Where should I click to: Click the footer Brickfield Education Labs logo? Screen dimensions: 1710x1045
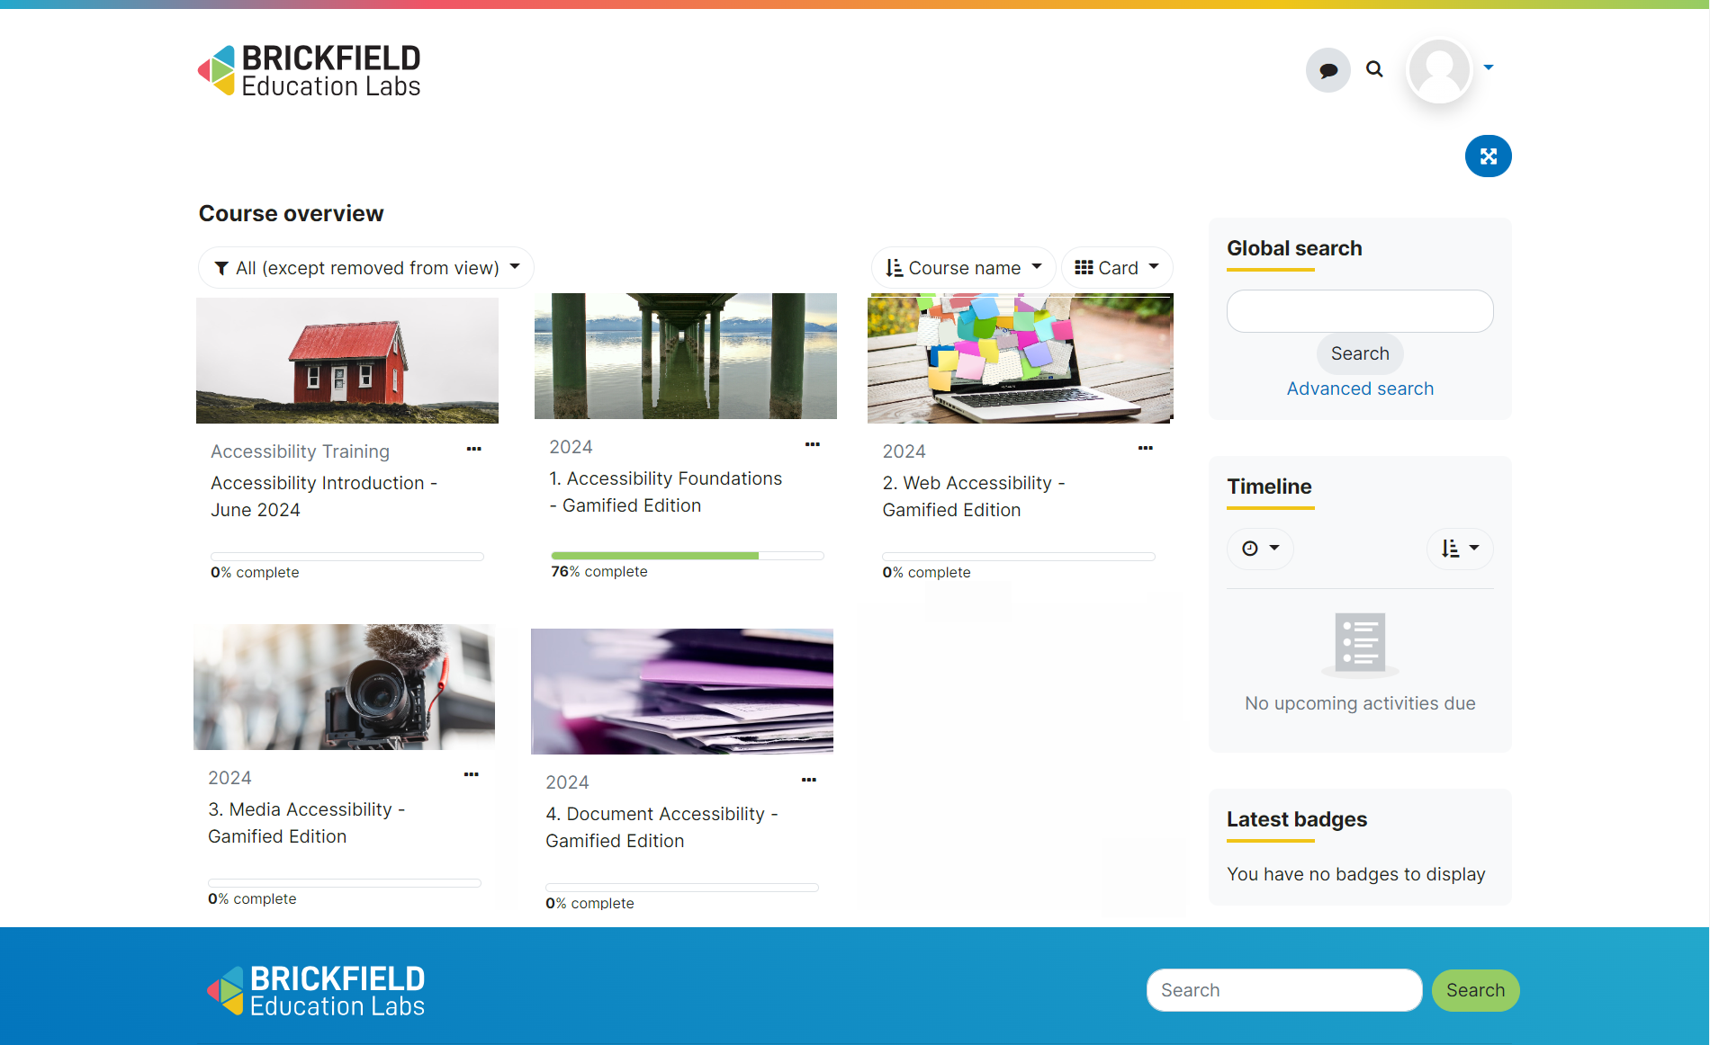click(316, 990)
